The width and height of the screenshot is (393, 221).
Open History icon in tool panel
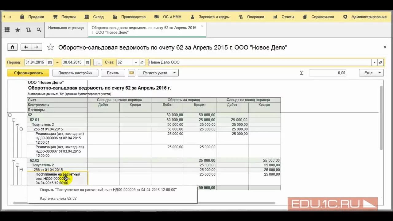click(28, 30)
